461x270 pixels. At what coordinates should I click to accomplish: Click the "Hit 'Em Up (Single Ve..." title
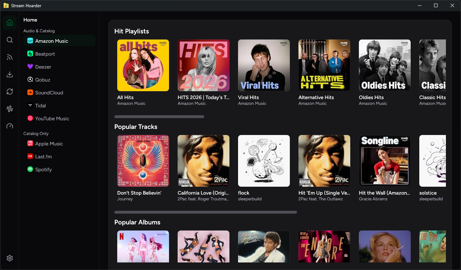[324, 193]
